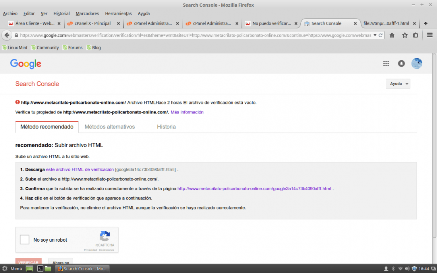View Google notifications bell
The width and height of the screenshot is (437, 273).
[x=401, y=64]
